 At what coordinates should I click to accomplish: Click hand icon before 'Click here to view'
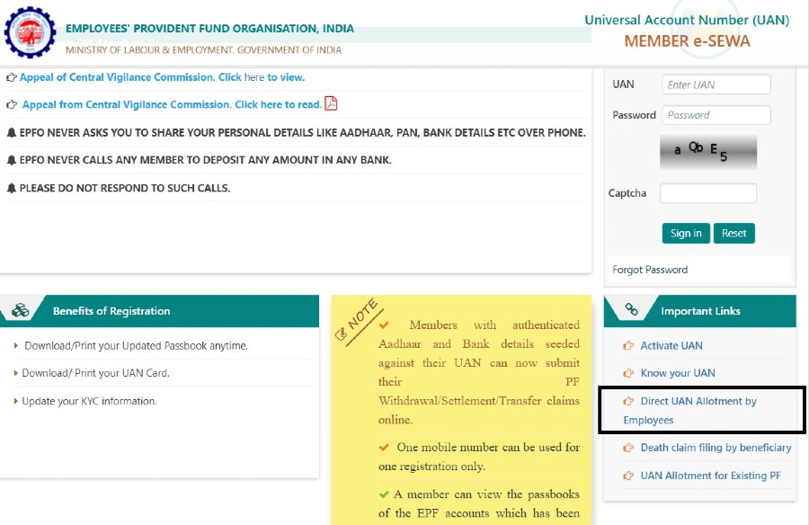[x=12, y=77]
